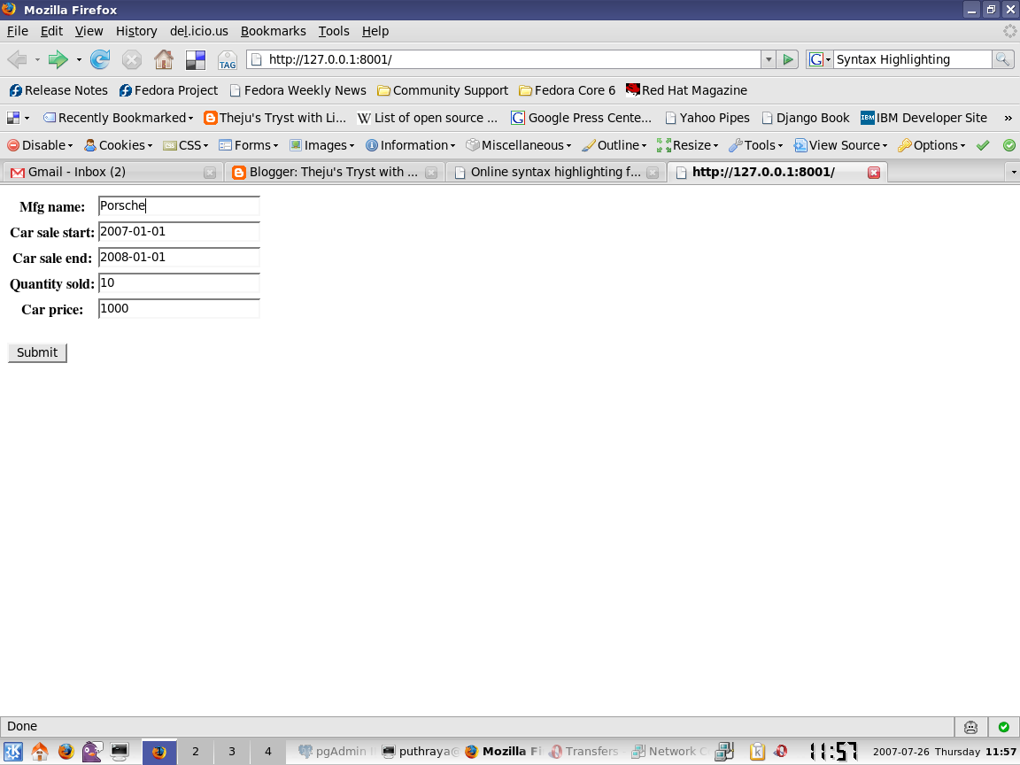Screen dimensions: 1020x765
Task: Open the Red Hat Magazine bookmark
Action: coord(686,90)
